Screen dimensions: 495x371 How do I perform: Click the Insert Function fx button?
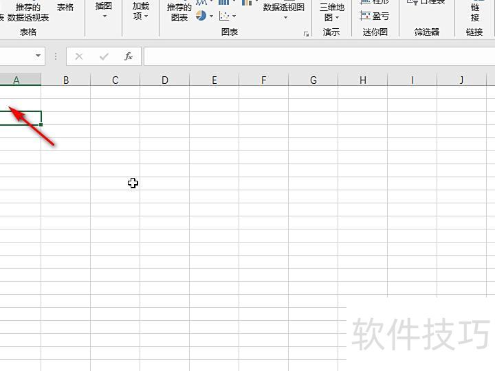(x=128, y=56)
